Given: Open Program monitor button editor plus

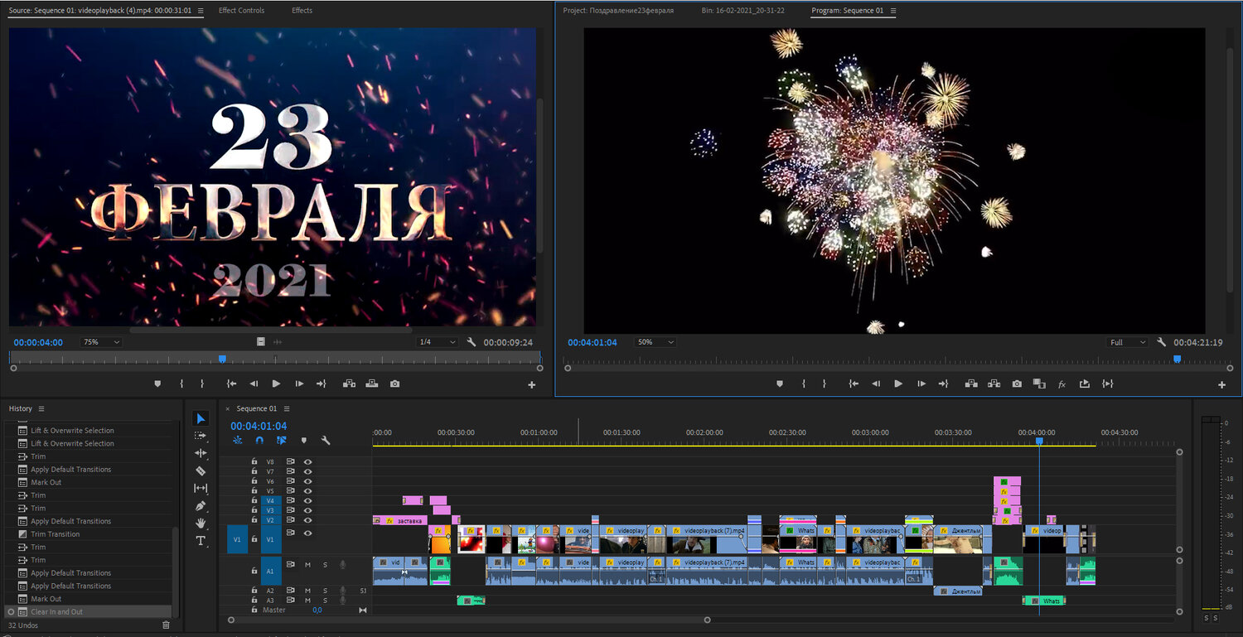Looking at the screenshot, I should point(1221,384).
